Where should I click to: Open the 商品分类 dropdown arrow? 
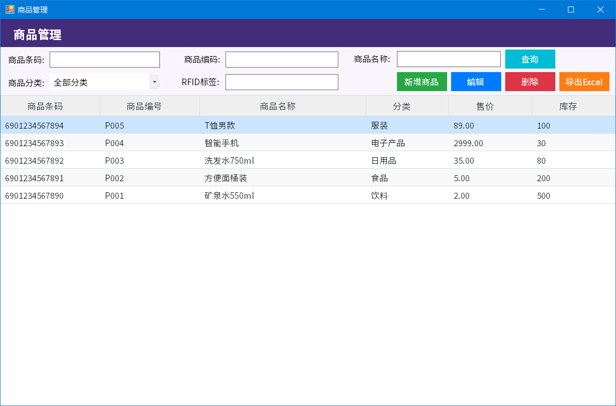(154, 82)
